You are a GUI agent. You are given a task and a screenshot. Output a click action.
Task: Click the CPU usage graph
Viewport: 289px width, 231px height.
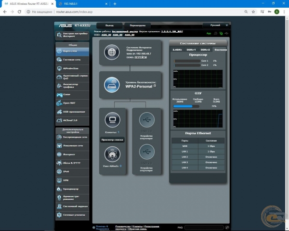198,78
